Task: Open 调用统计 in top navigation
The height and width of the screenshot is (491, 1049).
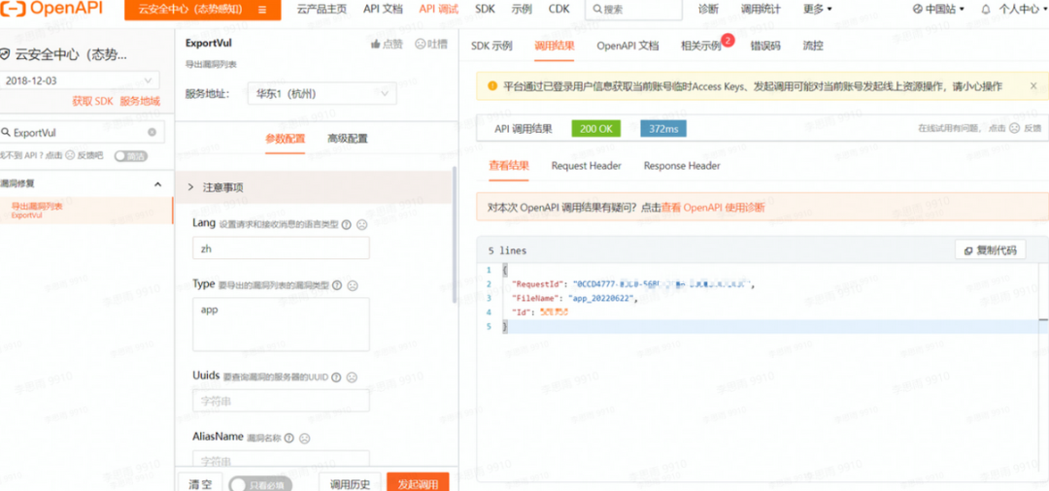Action: click(761, 10)
